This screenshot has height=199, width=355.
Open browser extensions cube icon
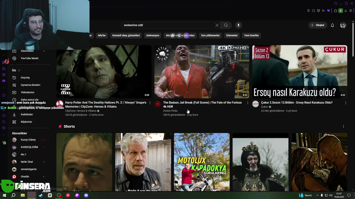click(x=336, y=11)
